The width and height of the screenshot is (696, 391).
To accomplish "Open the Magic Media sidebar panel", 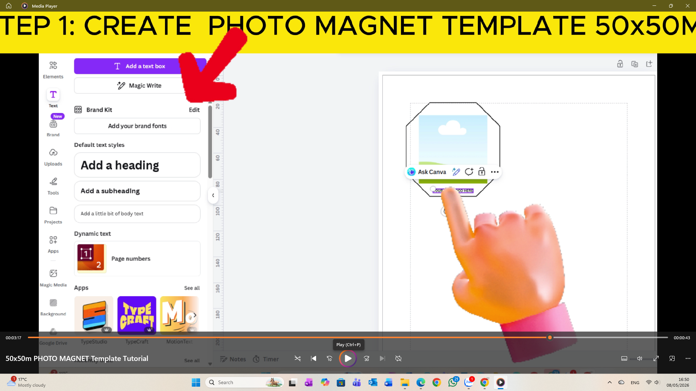I will (x=53, y=278).
